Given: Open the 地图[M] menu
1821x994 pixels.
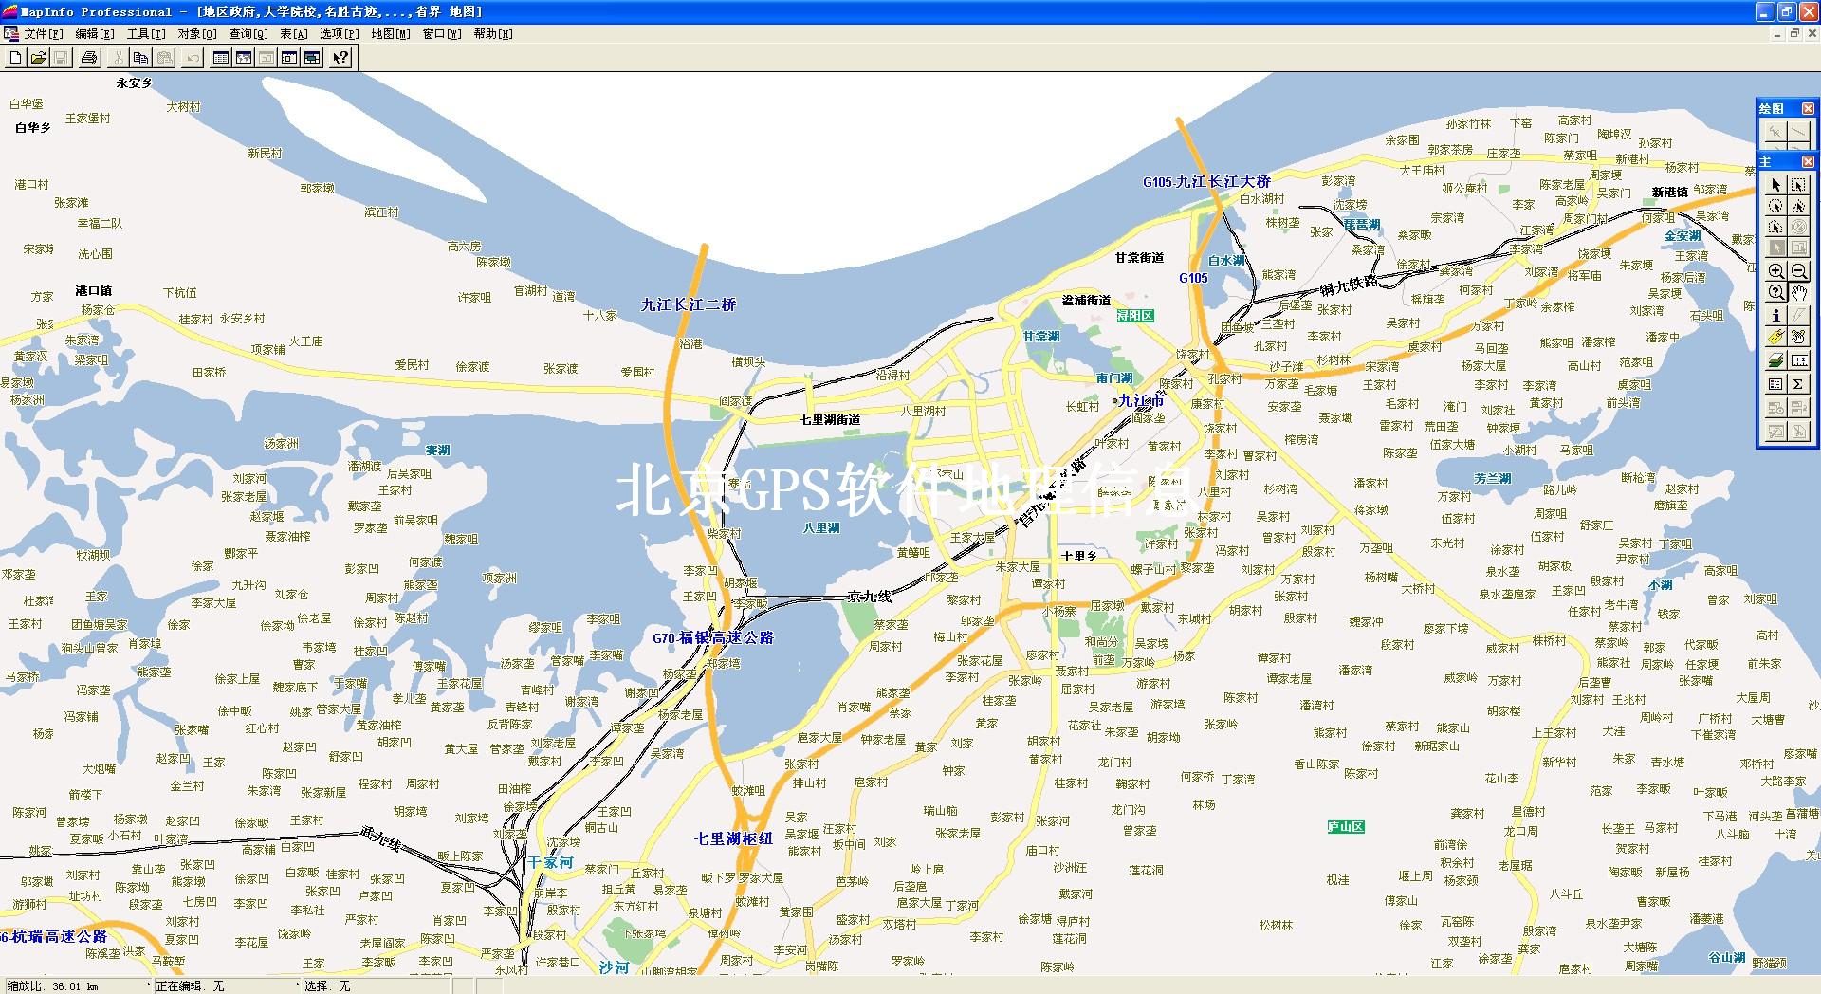Looking at the screenshot, I should click(391, 34).
